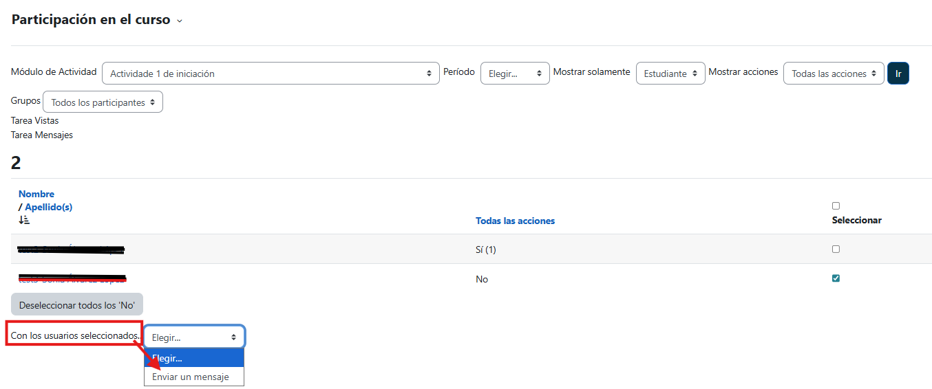
Task: Open the first student's profile link
Action: click(71, 249)
